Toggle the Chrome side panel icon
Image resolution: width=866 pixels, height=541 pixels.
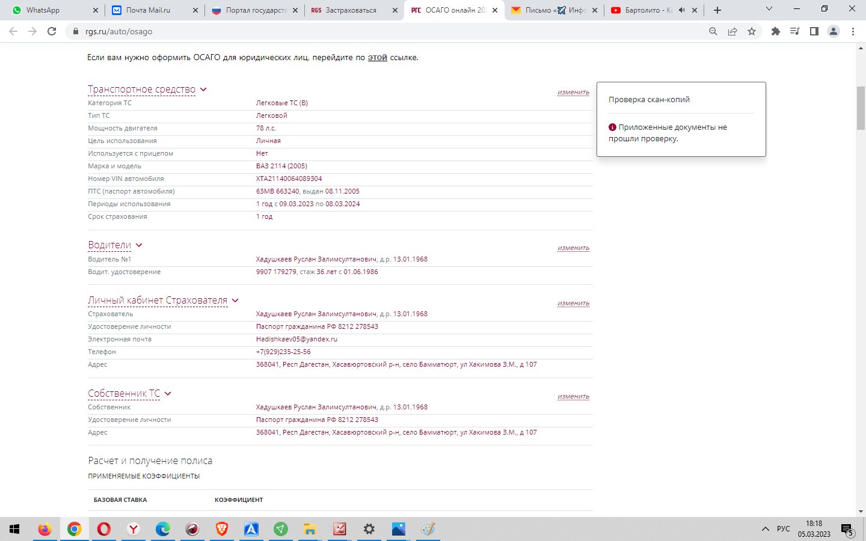point(814,31)
